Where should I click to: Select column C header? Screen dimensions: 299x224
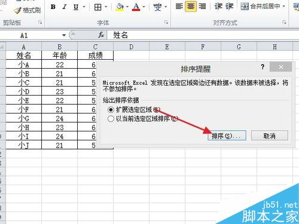95,47
